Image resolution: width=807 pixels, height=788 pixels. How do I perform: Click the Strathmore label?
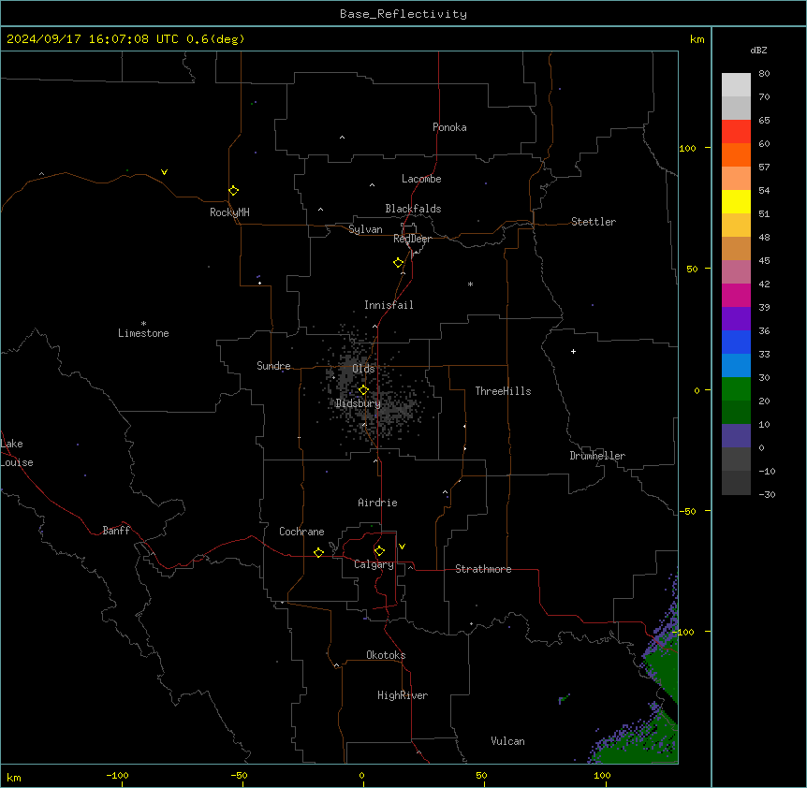[x=483, y=569]
